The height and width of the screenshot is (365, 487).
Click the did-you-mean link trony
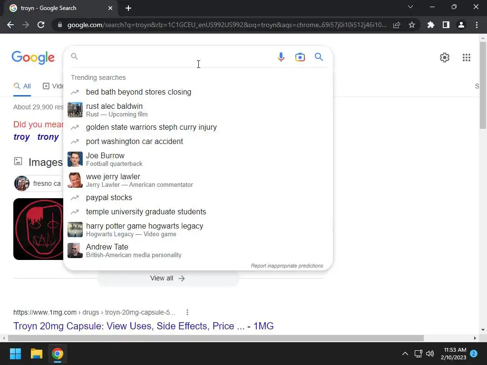pos(48,137)
